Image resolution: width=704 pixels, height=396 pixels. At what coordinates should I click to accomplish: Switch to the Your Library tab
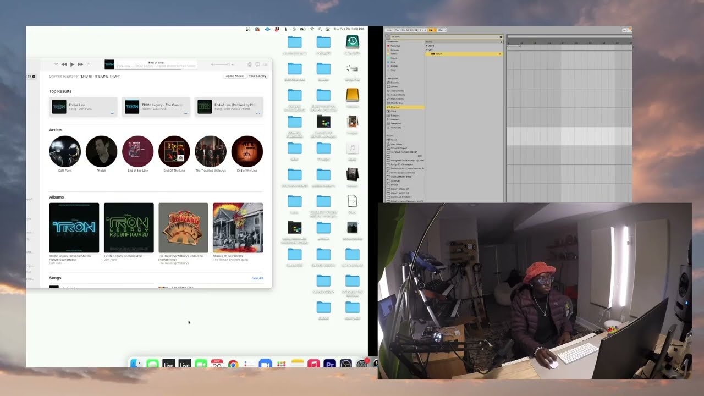tap(257, 76)
